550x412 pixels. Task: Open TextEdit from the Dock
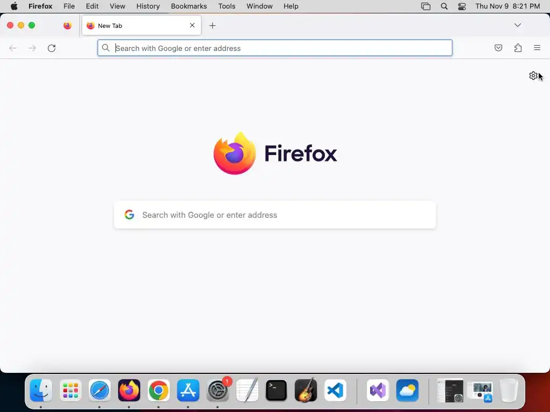tap(247, 391)
